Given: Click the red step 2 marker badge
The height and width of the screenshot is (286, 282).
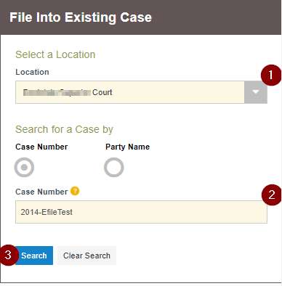Looking at the screenshot, I should tap(272, 195).
